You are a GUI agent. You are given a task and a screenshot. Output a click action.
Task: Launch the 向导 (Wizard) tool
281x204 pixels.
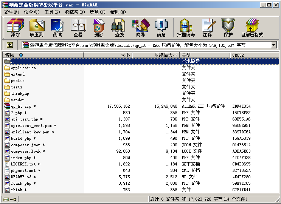(140, 28)
